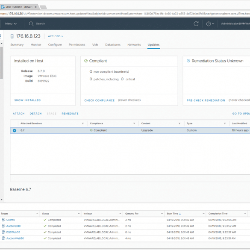Click the Start Time sort arrow icon
This screenshot has width=250, height=250.
coord(180,214)
